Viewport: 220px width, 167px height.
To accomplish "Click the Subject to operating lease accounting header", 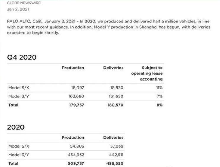I will [147, 73].
